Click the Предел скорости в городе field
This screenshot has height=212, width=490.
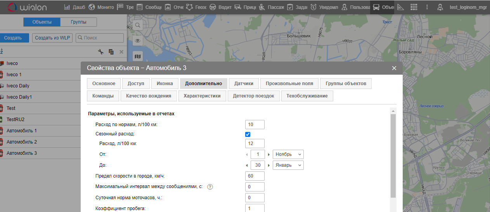pos(255,176)
